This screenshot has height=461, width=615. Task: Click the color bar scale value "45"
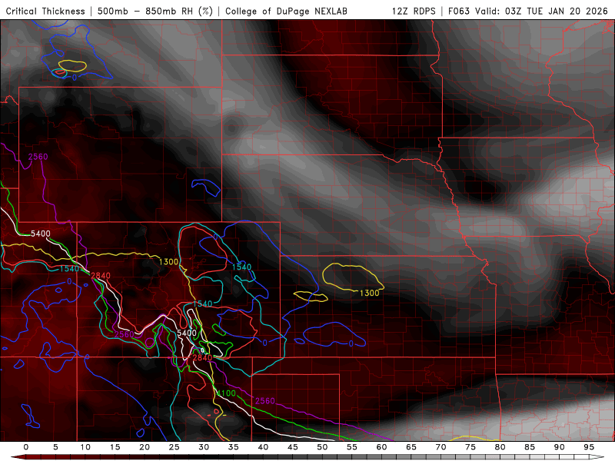293,447
